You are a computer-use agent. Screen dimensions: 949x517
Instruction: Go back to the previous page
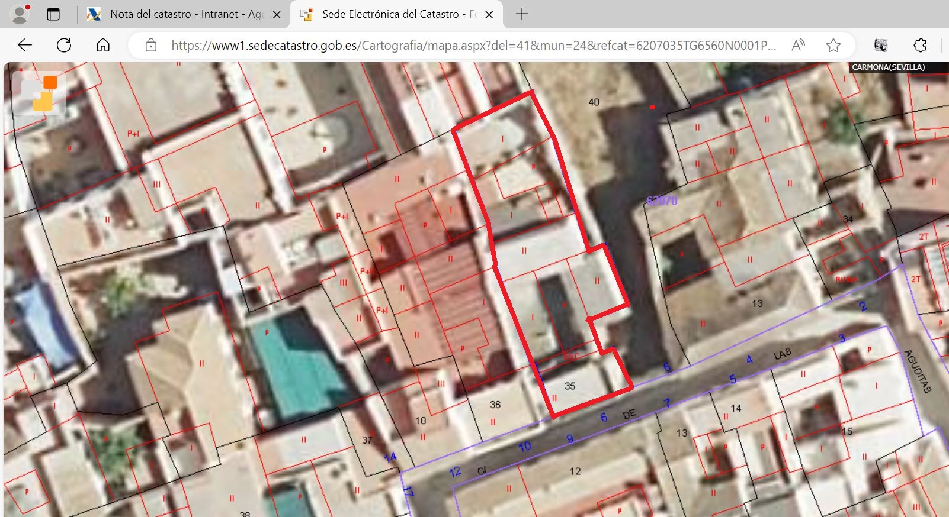[x=25, y=45]
